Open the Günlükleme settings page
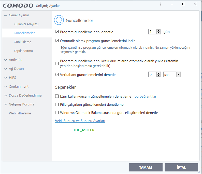Viewport: 202px width, 174px height. (x=22, y=42)
